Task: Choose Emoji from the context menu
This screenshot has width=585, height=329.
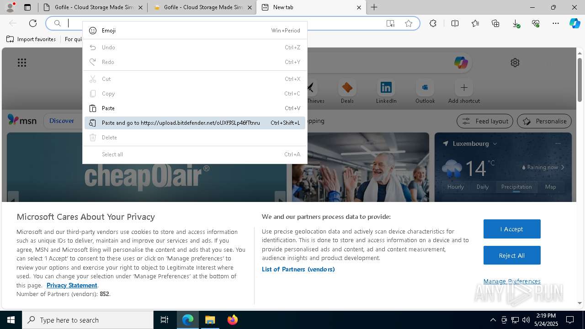Action: coord(195,31)
